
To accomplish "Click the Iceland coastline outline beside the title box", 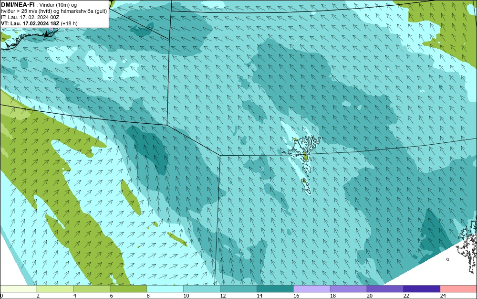I will tap(29, 39).
